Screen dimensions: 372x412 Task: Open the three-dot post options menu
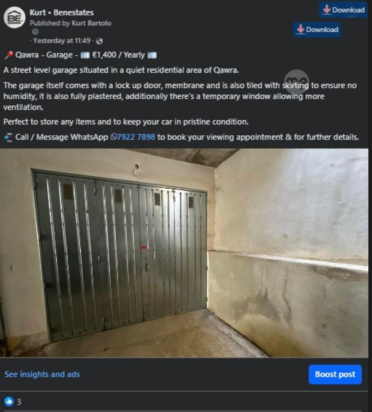[352, 17]
